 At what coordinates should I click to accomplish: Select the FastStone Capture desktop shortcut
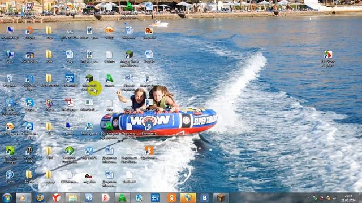(328, 59)
